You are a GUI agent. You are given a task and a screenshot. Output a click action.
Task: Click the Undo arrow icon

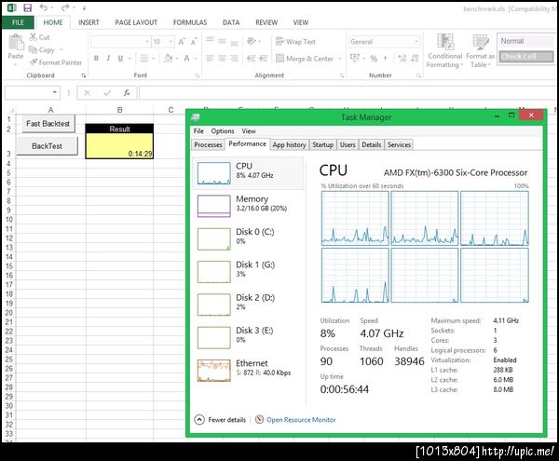pyautogui.click(x=44, y=7)
